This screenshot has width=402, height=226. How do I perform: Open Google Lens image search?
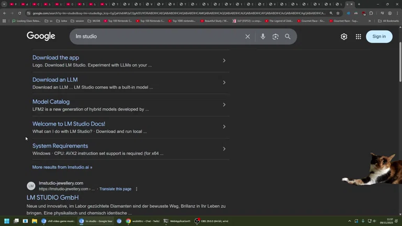275,37
